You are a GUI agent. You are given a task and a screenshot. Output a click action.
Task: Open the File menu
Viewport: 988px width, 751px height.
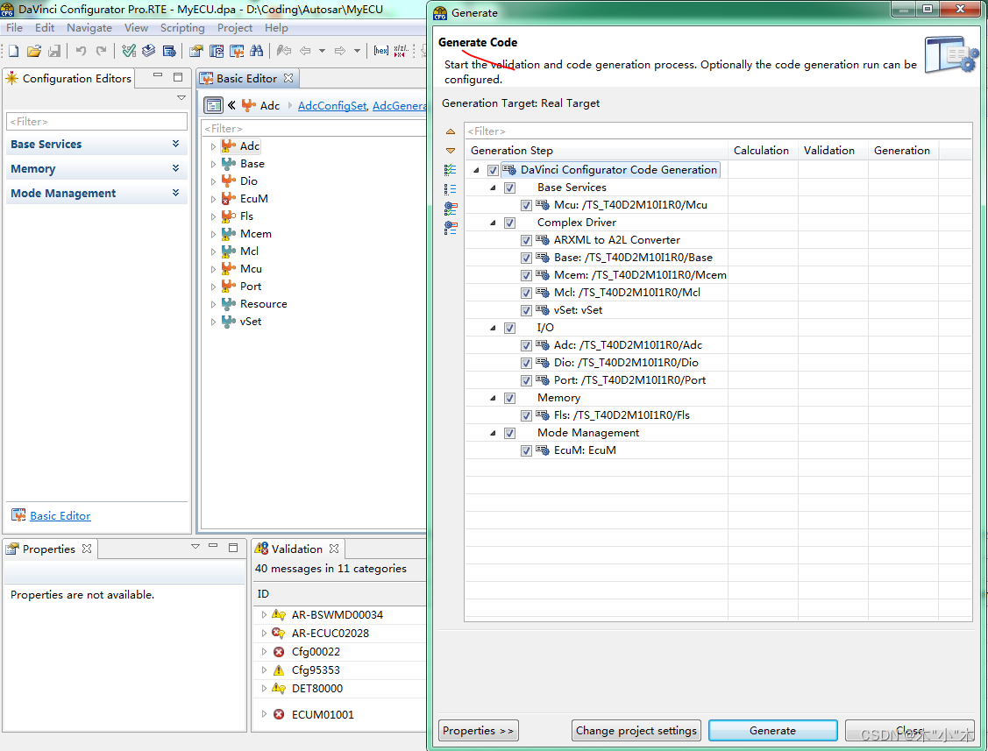[14, 28]
